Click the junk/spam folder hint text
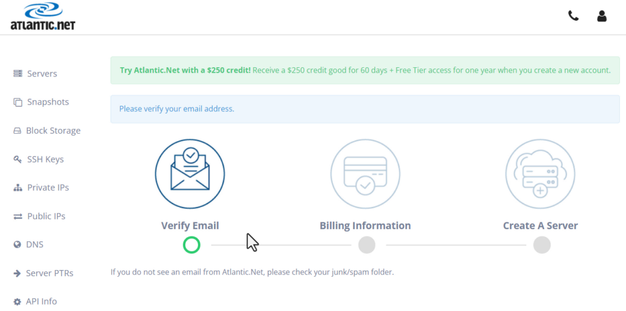The width and height of the screenshot is (626, 311). click(x=252, y=273)
